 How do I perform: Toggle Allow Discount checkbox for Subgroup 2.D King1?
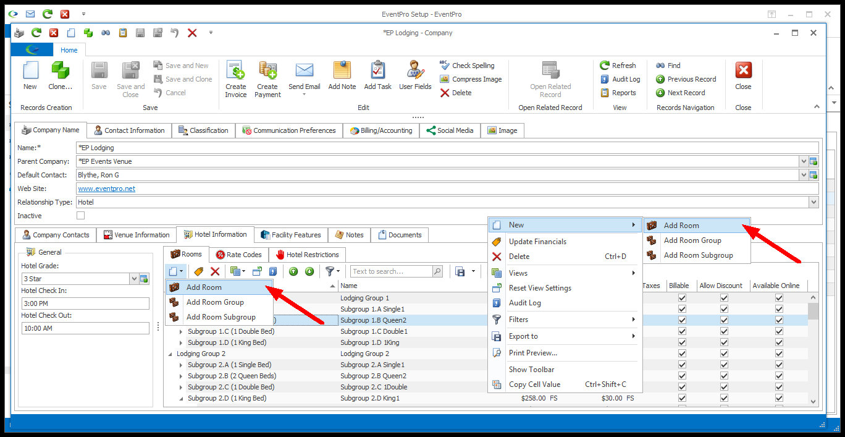coord(724,398)
